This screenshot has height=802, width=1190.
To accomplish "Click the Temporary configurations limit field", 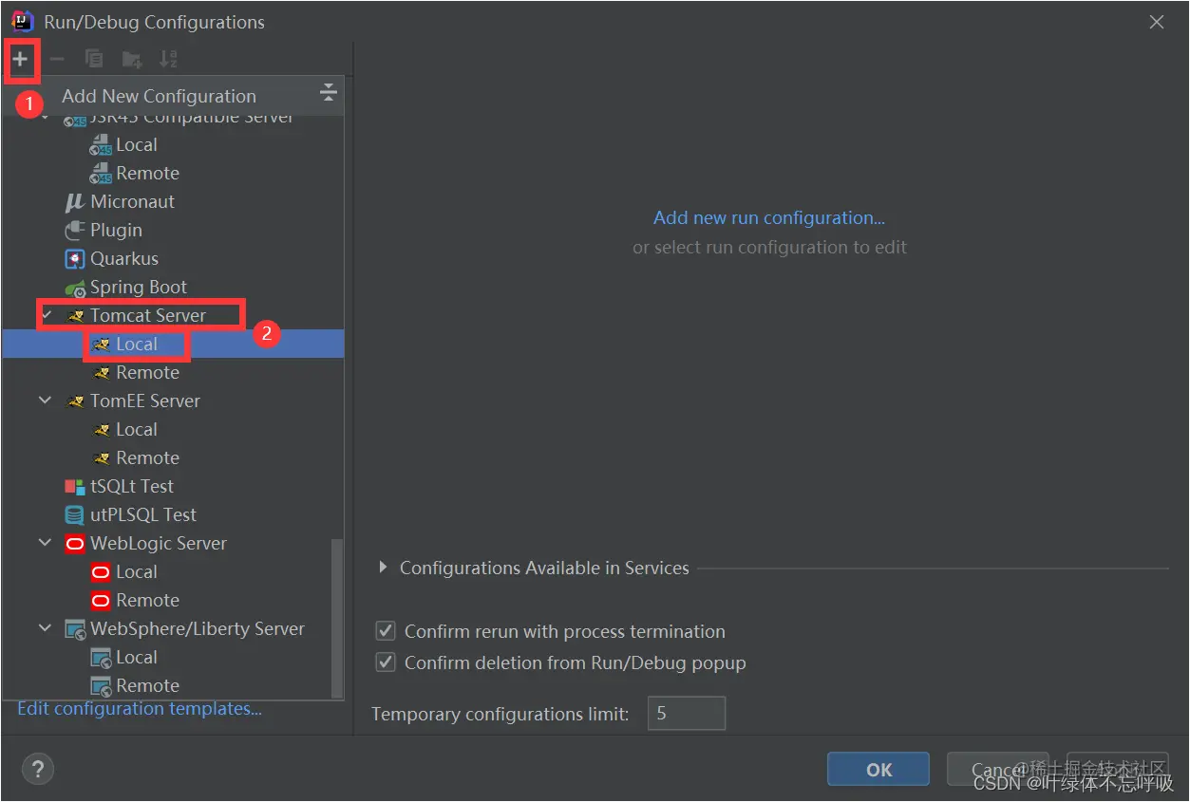I will pyautogui.click(x=687, y=714).
